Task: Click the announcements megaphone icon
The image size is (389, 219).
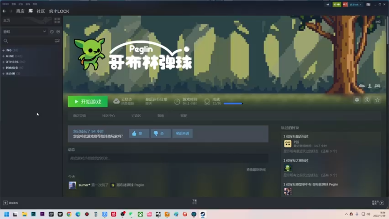Action: pos(328,4)
